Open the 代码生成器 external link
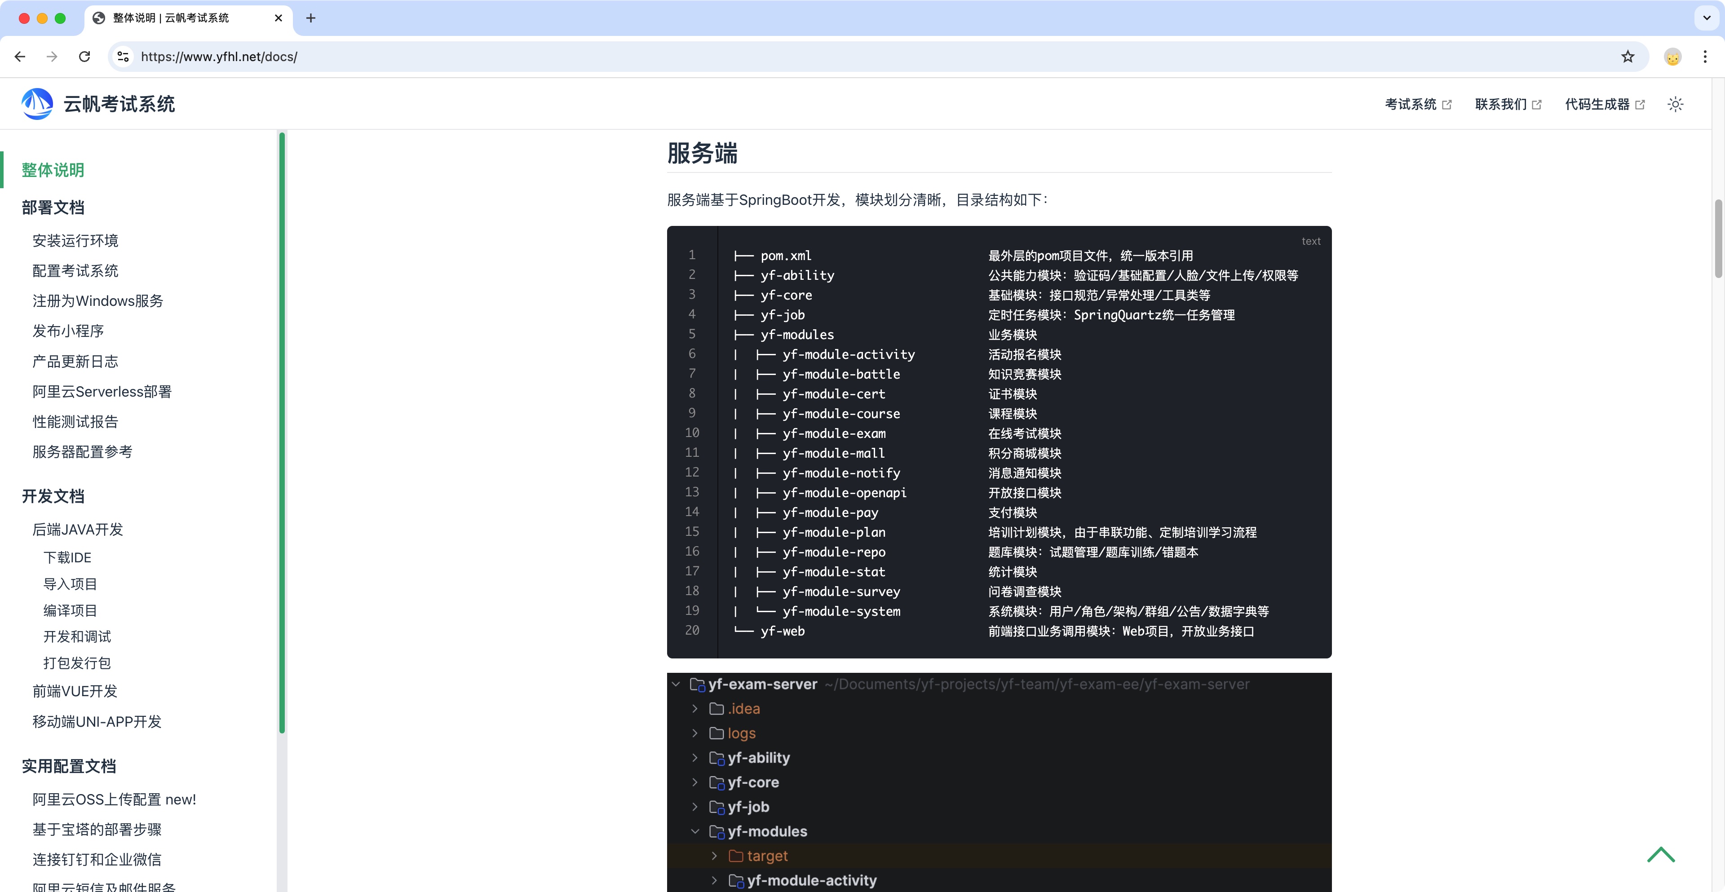1725x892 pixels. (x=1598, y=105)
